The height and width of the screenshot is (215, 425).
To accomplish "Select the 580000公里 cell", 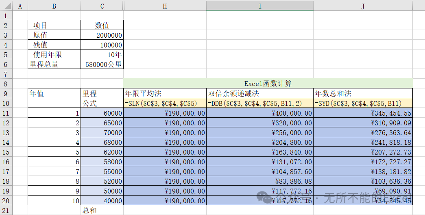I will (x=102, y=64).
